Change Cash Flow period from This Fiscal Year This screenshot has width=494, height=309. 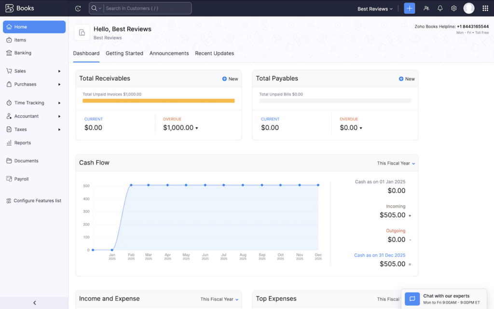(395, 163)
